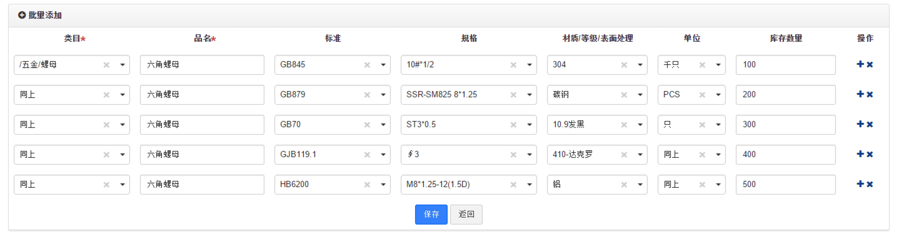
Task: Clear the GB845 standard value
Action: coord(367,65)
